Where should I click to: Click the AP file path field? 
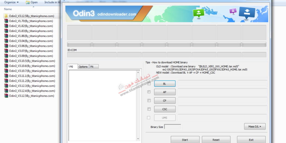pyautogui.click(x=223, y=92)
